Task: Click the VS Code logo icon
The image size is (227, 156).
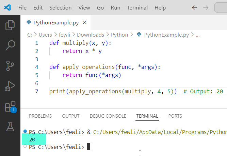Action: click(7, 7)
